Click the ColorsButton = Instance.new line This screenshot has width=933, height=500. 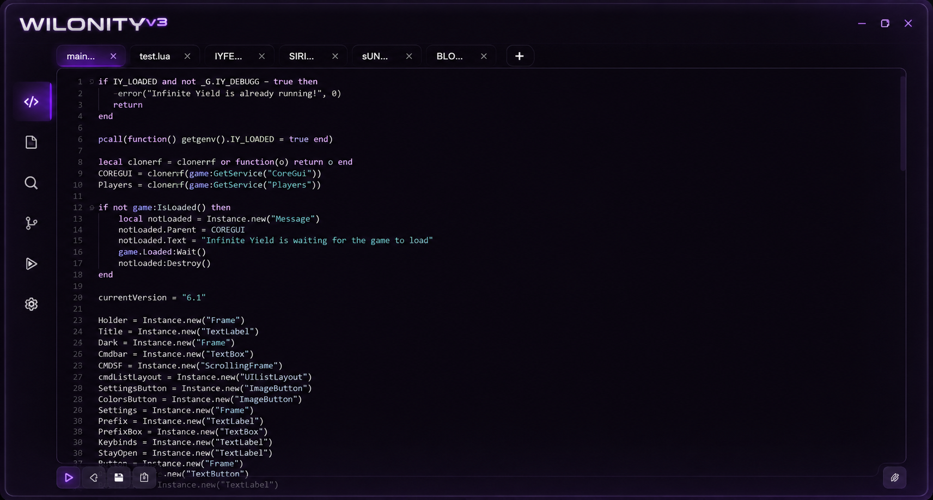200,399
